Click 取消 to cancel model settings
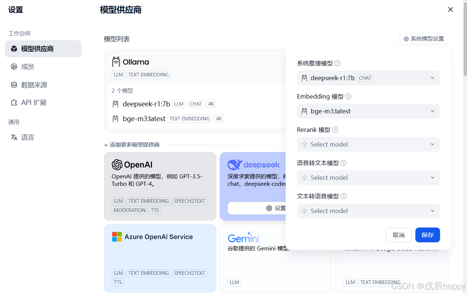Screen dimensions: 467x294 399,235
